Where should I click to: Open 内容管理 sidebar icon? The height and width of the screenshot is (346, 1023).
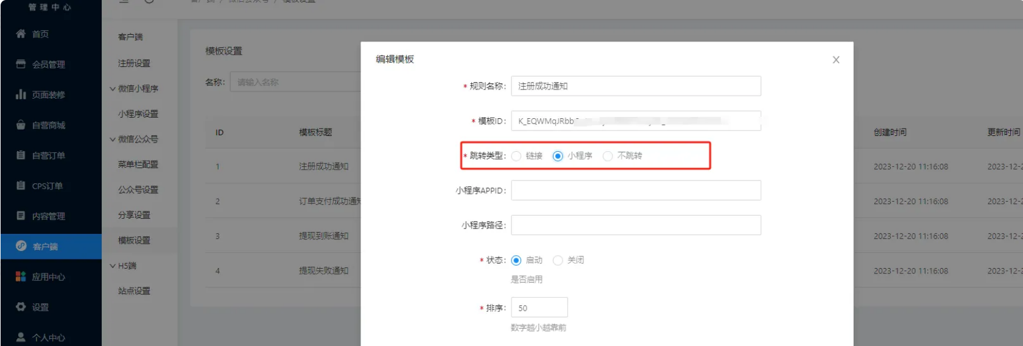21,216
